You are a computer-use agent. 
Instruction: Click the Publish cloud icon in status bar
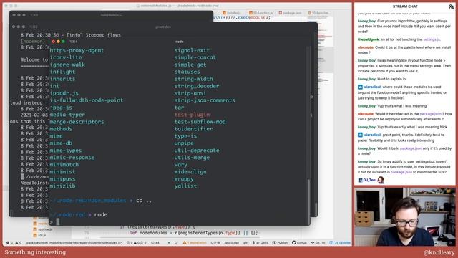click(274, 242)
